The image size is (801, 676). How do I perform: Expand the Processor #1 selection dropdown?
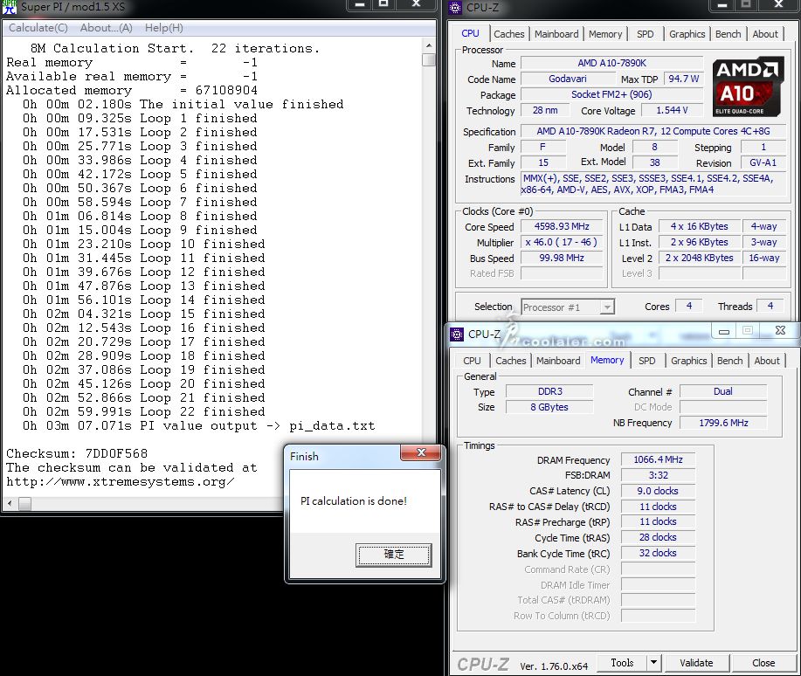point(607,307)
